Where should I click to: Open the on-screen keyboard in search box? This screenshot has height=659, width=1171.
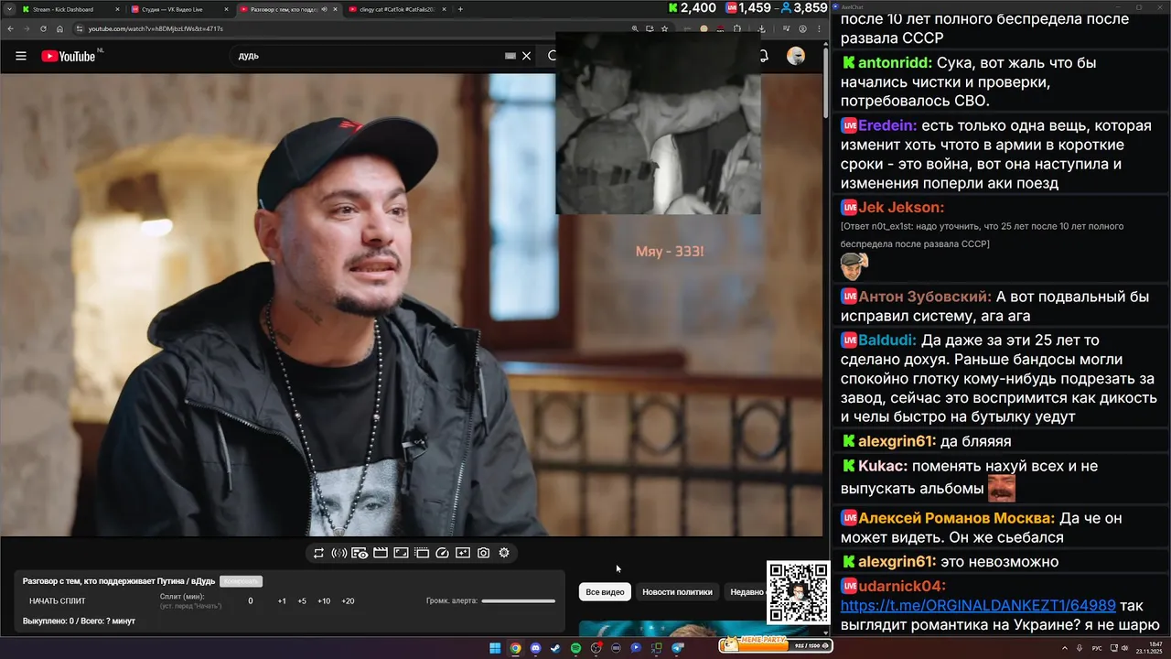click(x=510, y=56)
